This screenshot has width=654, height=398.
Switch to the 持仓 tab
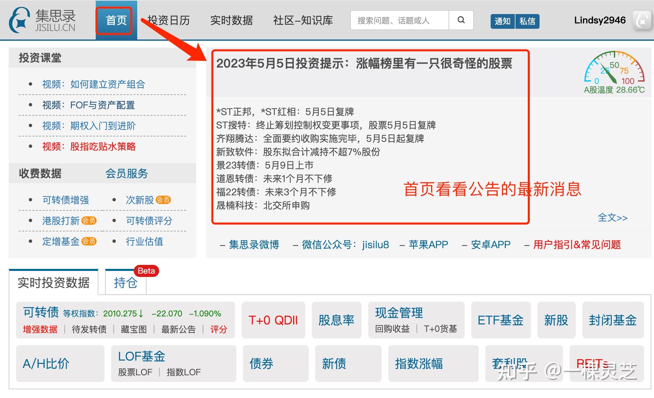click(x=126, y=283)
